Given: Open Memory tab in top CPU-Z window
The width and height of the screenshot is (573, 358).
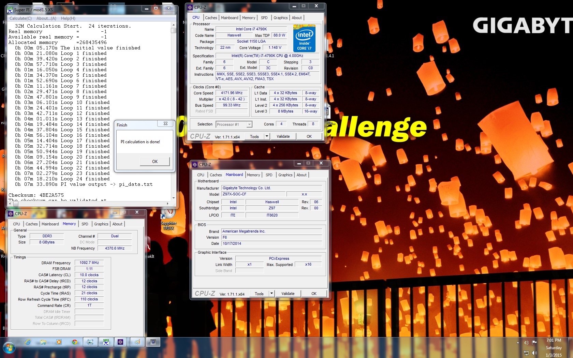Looking at the screenshot, I should pos(249,18).
